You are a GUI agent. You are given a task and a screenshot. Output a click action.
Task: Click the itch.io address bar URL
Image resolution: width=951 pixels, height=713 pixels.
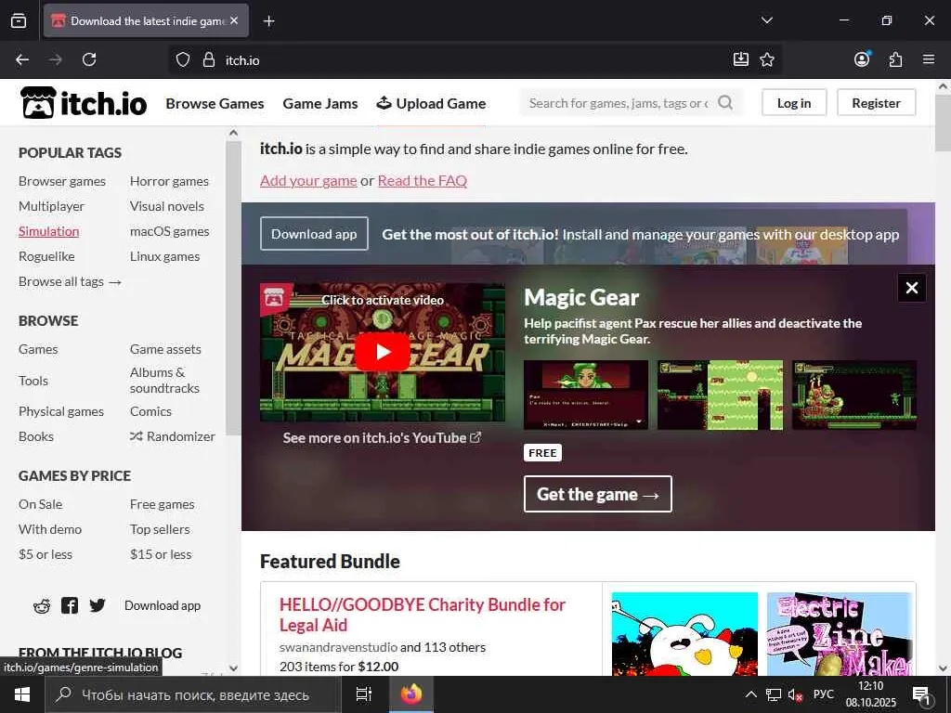coord(242,60)
